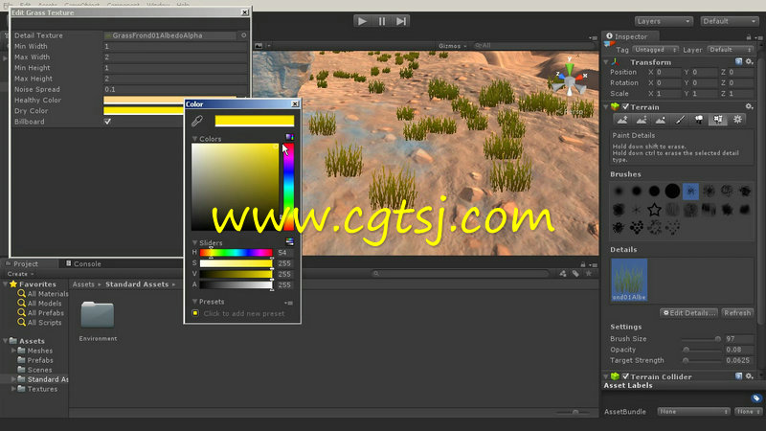This screenshot has width=766, height=431.
Task: Click the vertical hue slider bar
Action: [289, 187]
